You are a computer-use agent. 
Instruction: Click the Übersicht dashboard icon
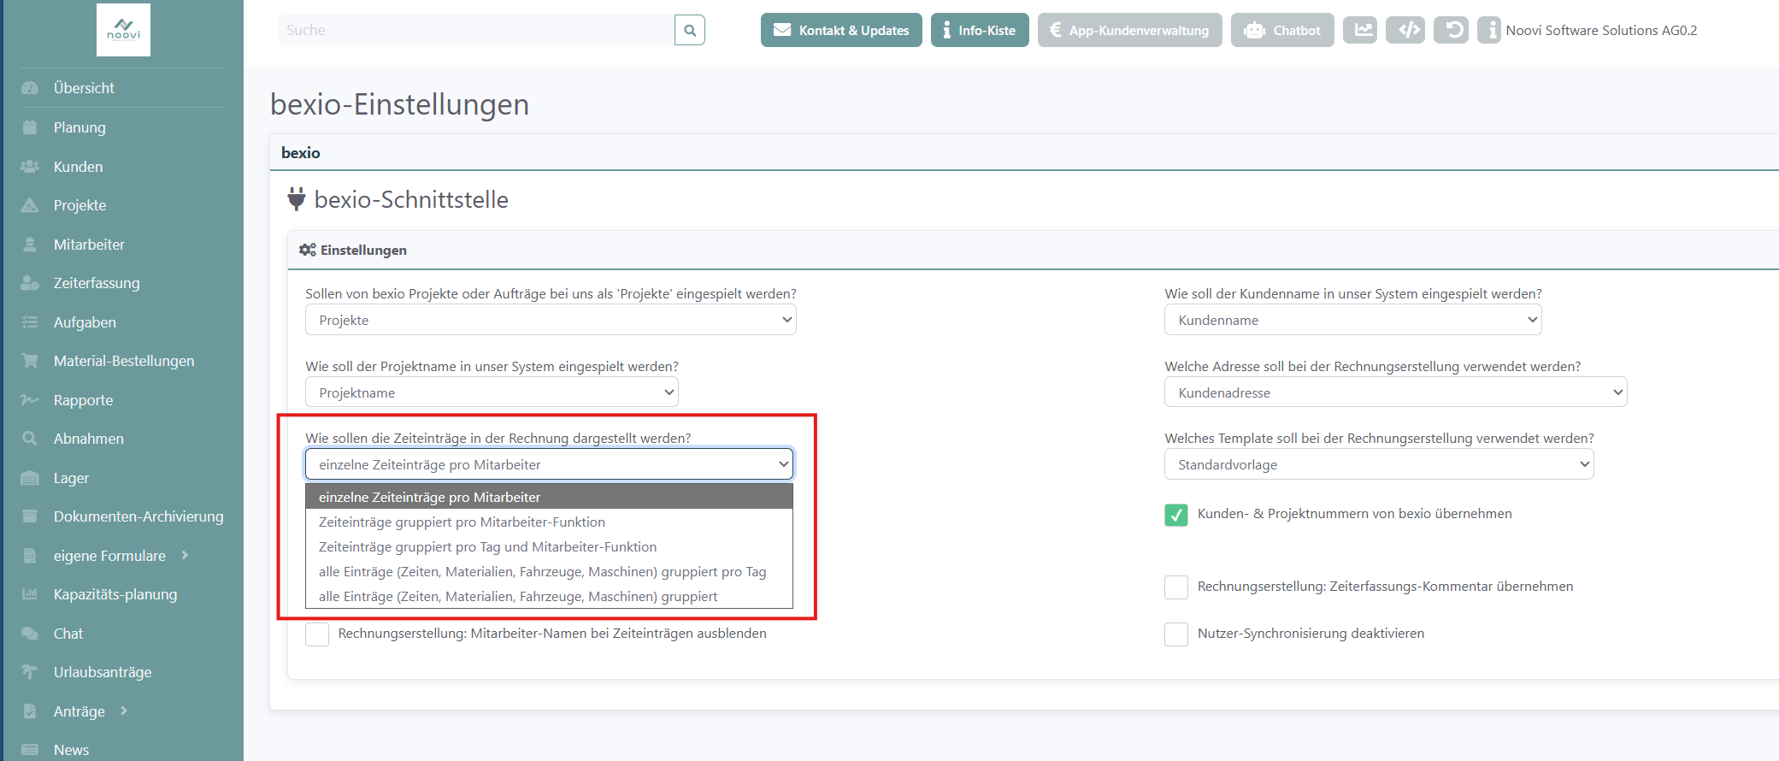30,88
